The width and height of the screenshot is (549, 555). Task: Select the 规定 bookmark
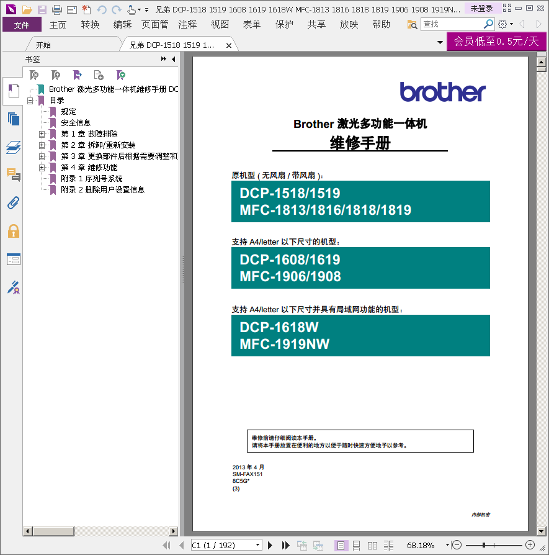click(69, 112)
